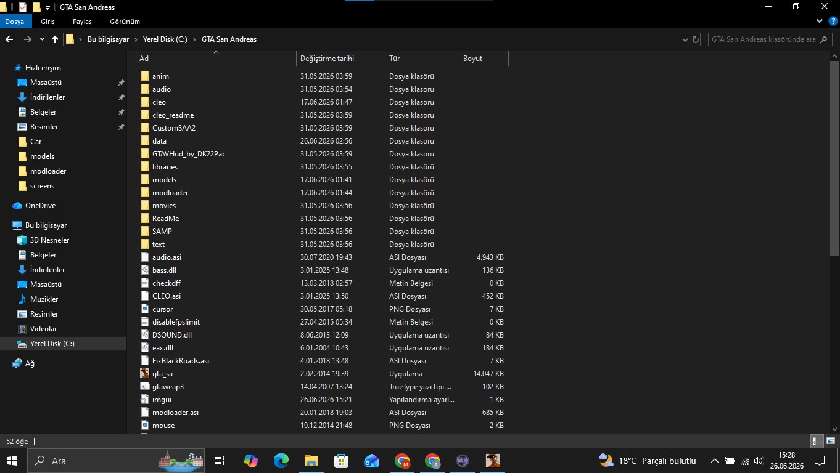
Task: Open the SAMP folder
Action: coord(162,232)
